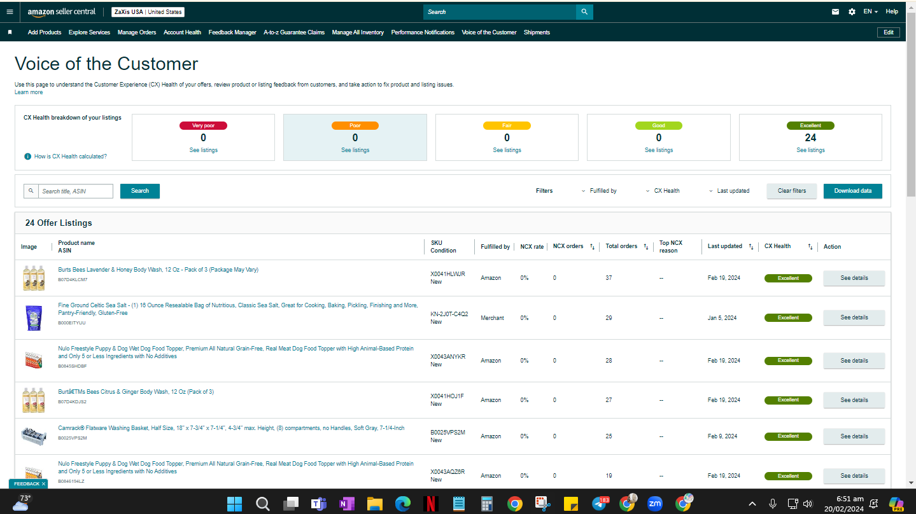
Task: Expand the CX Health filter
Action: (x=662, y=191)
